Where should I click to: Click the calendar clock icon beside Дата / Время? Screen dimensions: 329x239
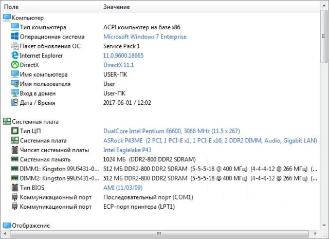coord(14,103)
